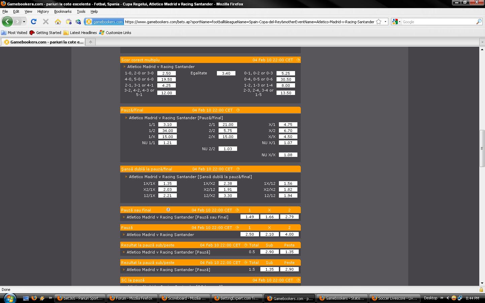Pick 2.79 odds in Pauză sau Final row
The height and width of the screenshot is (303, 485).
[x=289, y=217]
